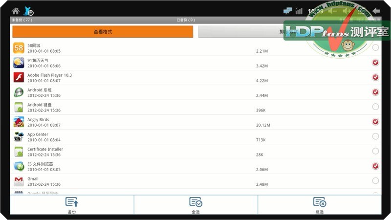This screenshot has height=220, width=391.
Task: Select the Gmail name text
Action: [33, 178]
